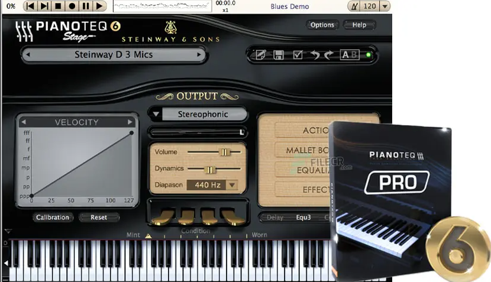Viewport: 491px width, 282px height.
Task: Move the Condition slider triangle marker
Action: 148,236
